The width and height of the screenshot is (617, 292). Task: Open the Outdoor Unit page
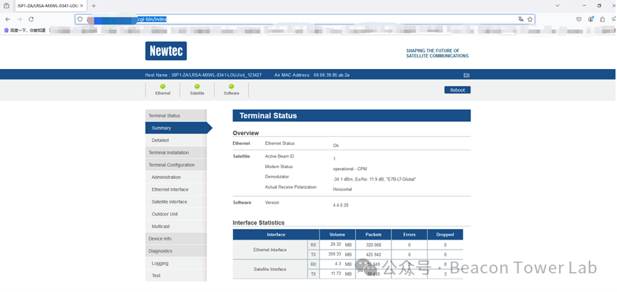coord(176,214)
